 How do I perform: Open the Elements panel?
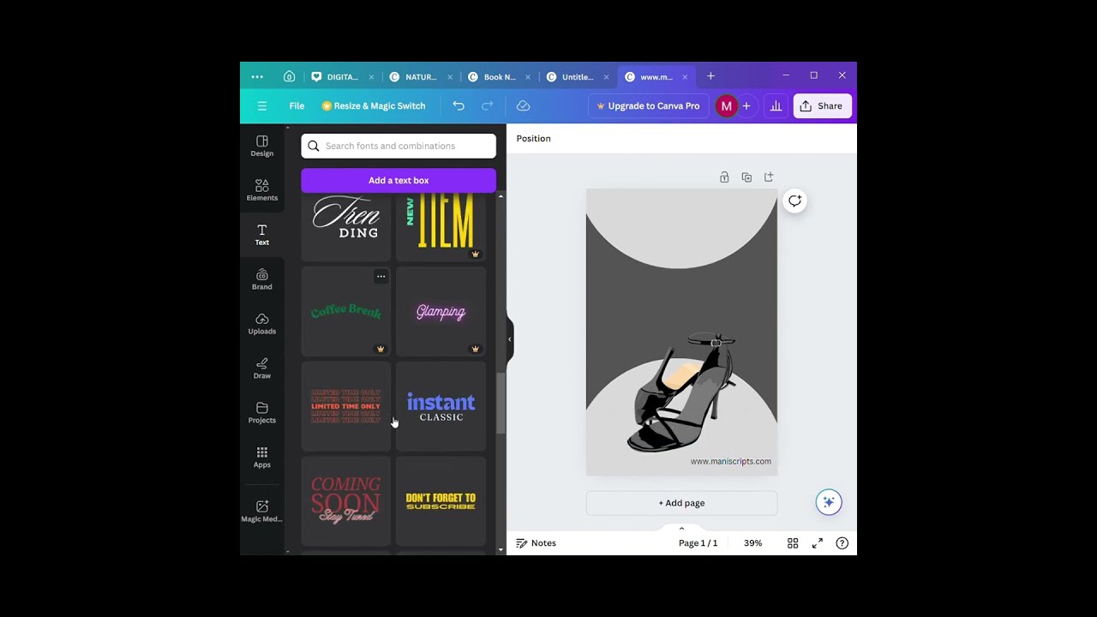(x=262, y=190)
